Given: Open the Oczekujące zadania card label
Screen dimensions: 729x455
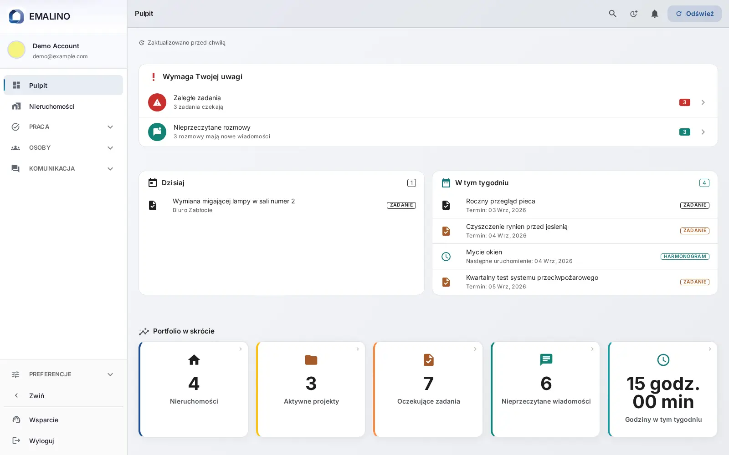Looking at the screenshot, I should click(429, 401).
